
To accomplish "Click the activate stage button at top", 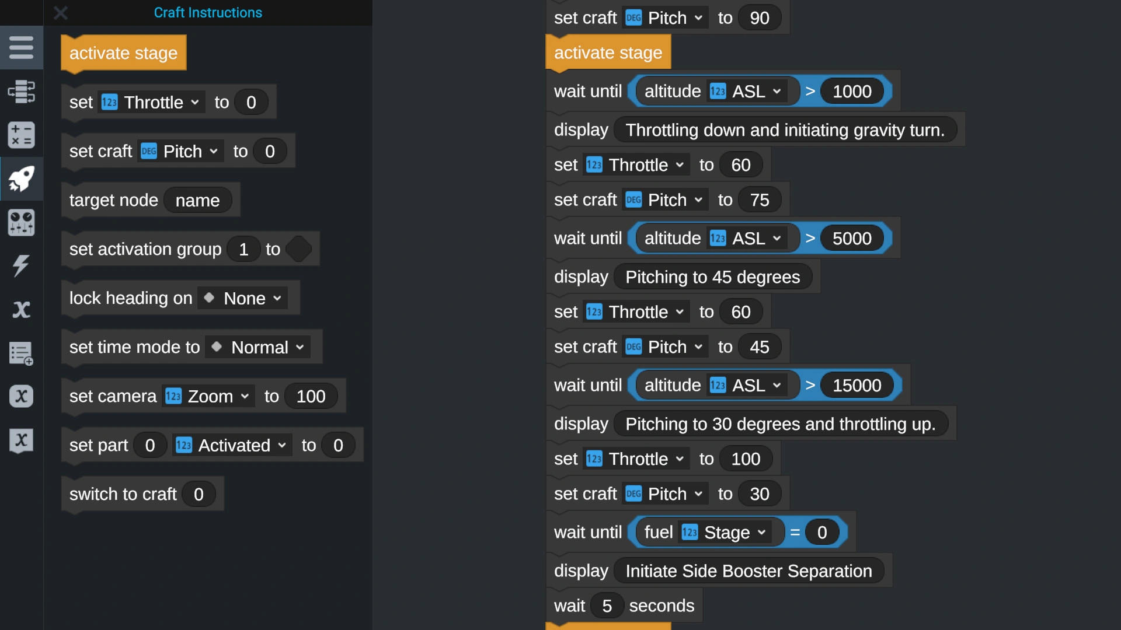I will click(x=123, y=52).
